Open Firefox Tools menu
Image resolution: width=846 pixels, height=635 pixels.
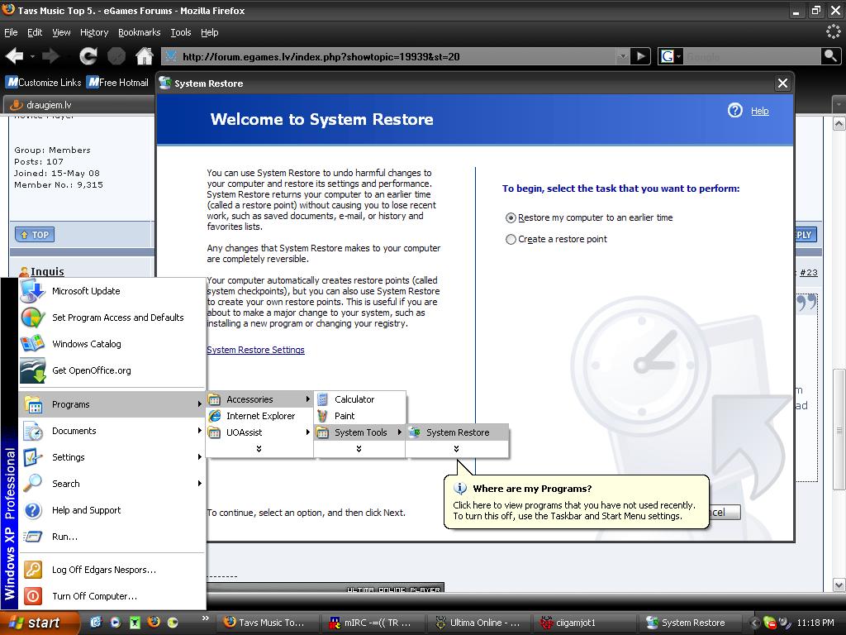[181, 32]
